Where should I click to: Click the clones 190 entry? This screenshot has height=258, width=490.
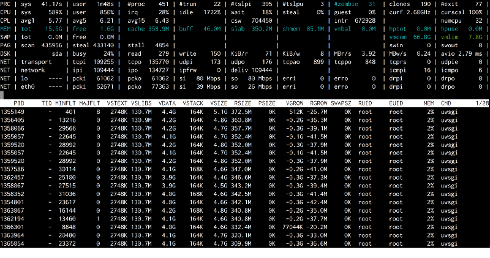tap(410, 4)
